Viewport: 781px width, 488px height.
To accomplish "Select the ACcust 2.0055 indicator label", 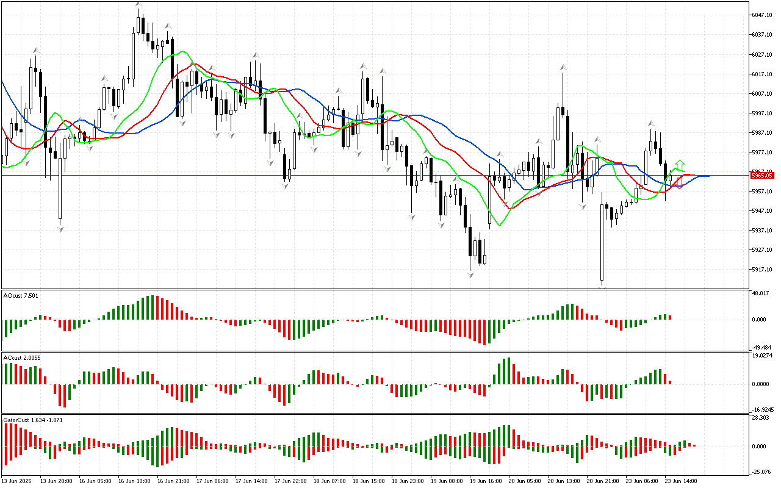I will pos(22,357).
